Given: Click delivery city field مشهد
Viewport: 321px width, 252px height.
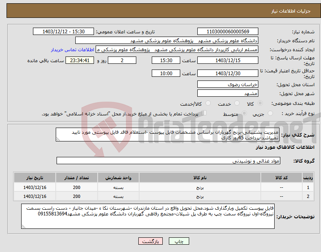Looking at the screenshot, I should point(228,93).
